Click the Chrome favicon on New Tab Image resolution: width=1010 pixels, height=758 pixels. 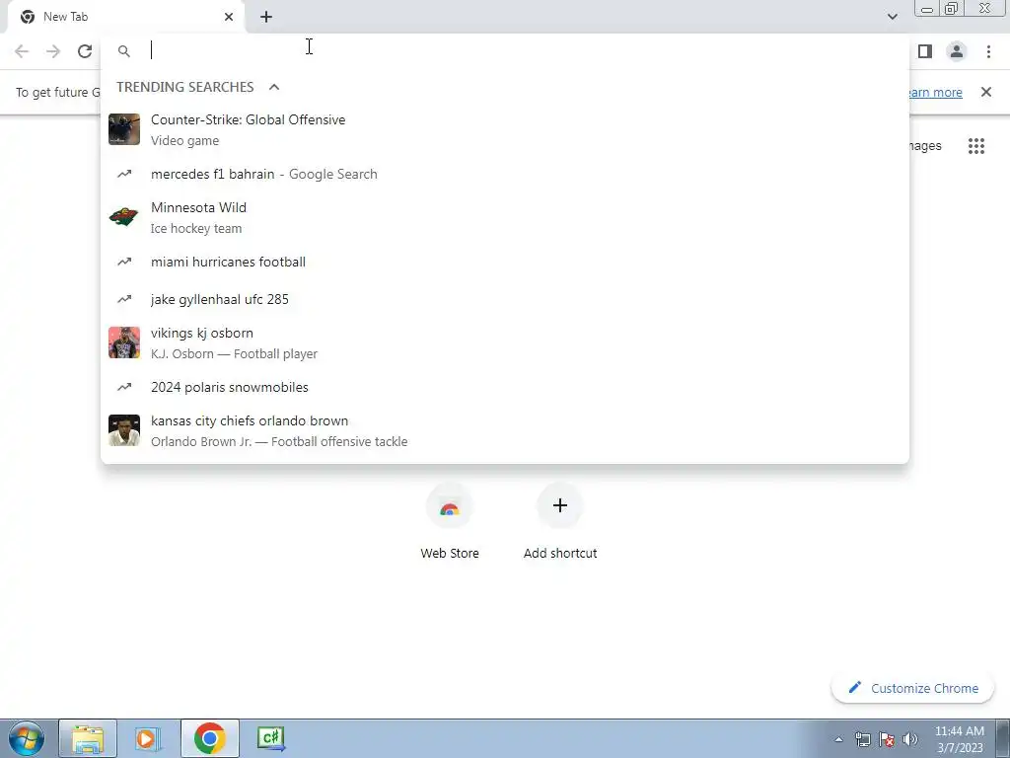tap(27, 17)
